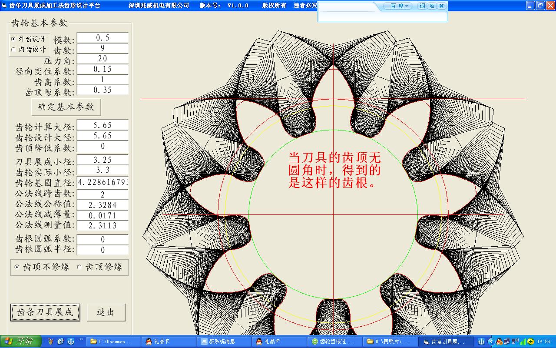This screenshot has width=556, height=348.
Task: Open the D:\费照片 folder taskbar item
Action: click(x=389, y=341)
